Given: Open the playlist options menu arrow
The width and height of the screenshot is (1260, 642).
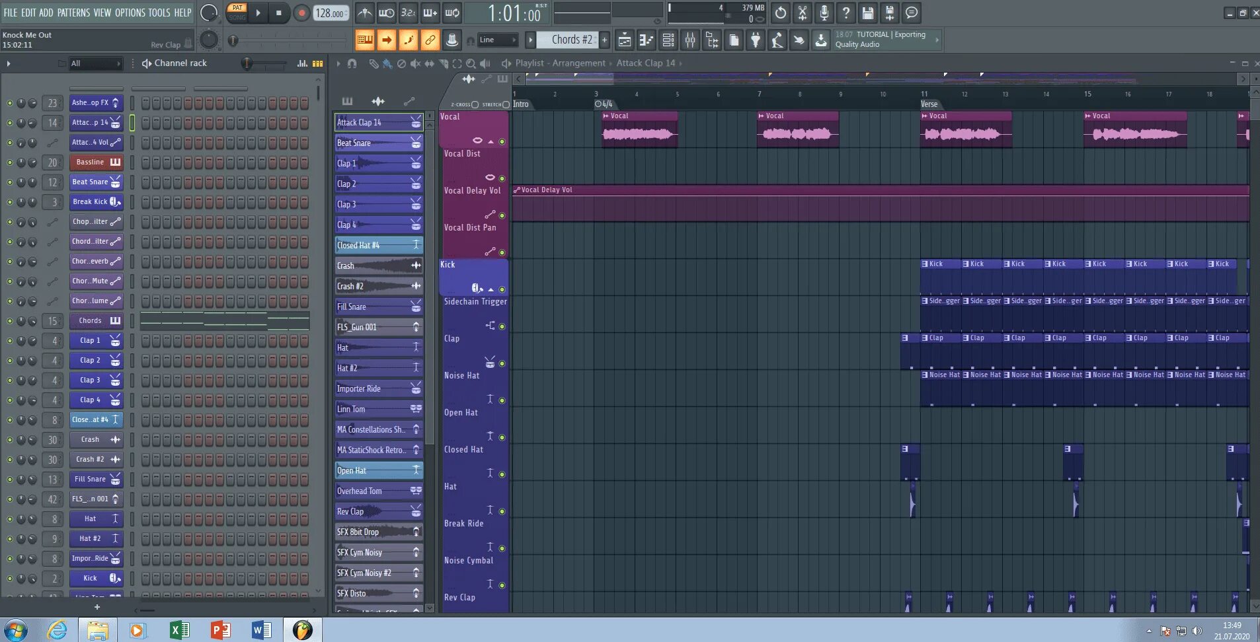Looking at the screenshot, I should (x=338, y=63).
